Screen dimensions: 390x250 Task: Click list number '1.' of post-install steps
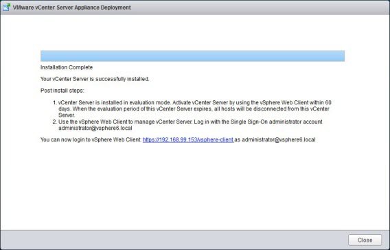[x=55, y=102]
